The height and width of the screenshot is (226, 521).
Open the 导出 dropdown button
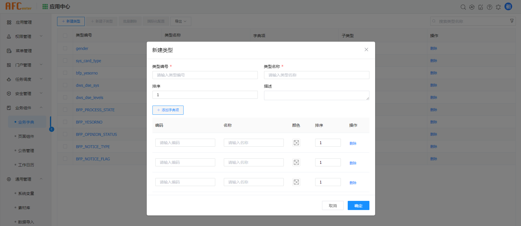click(181, 21)
